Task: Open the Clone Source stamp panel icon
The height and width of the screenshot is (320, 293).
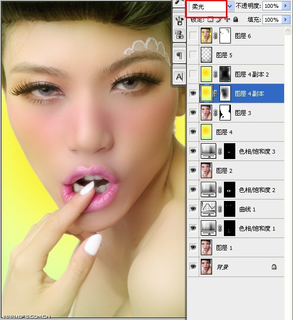Action: pos(179,34)
